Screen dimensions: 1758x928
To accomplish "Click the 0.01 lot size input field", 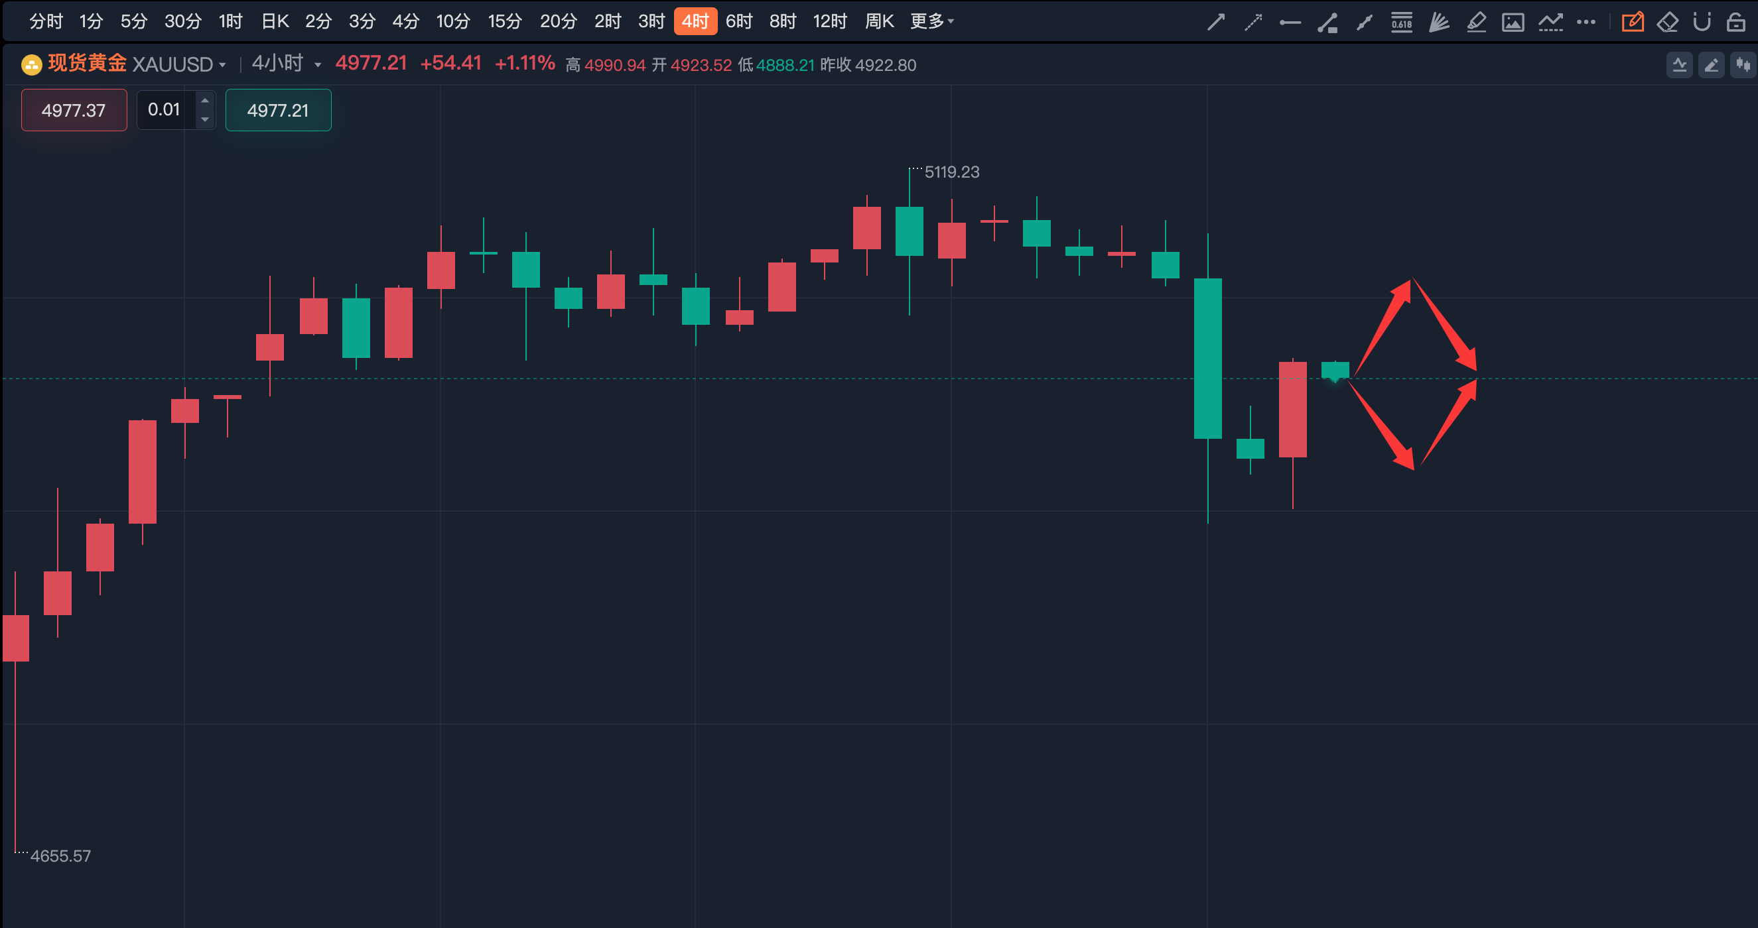I will point(165,110).
